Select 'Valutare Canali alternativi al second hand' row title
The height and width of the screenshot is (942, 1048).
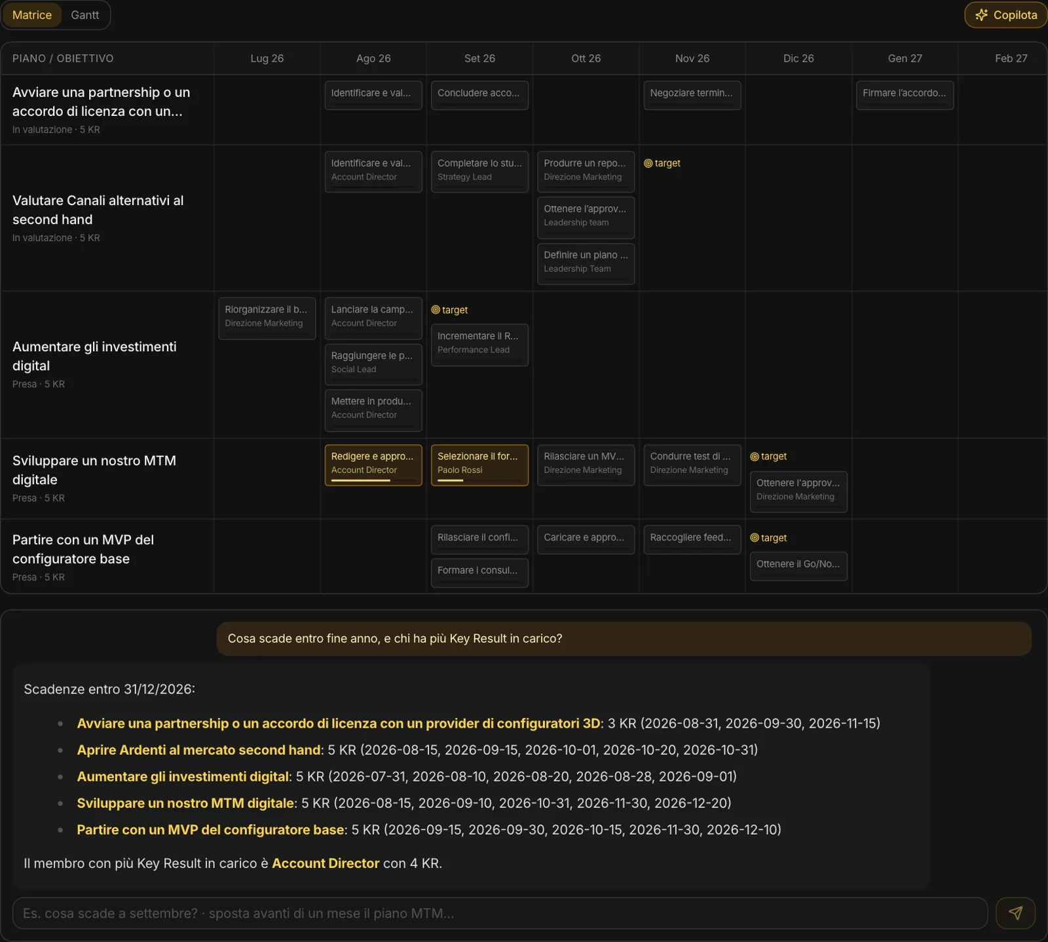coord(98,210)
